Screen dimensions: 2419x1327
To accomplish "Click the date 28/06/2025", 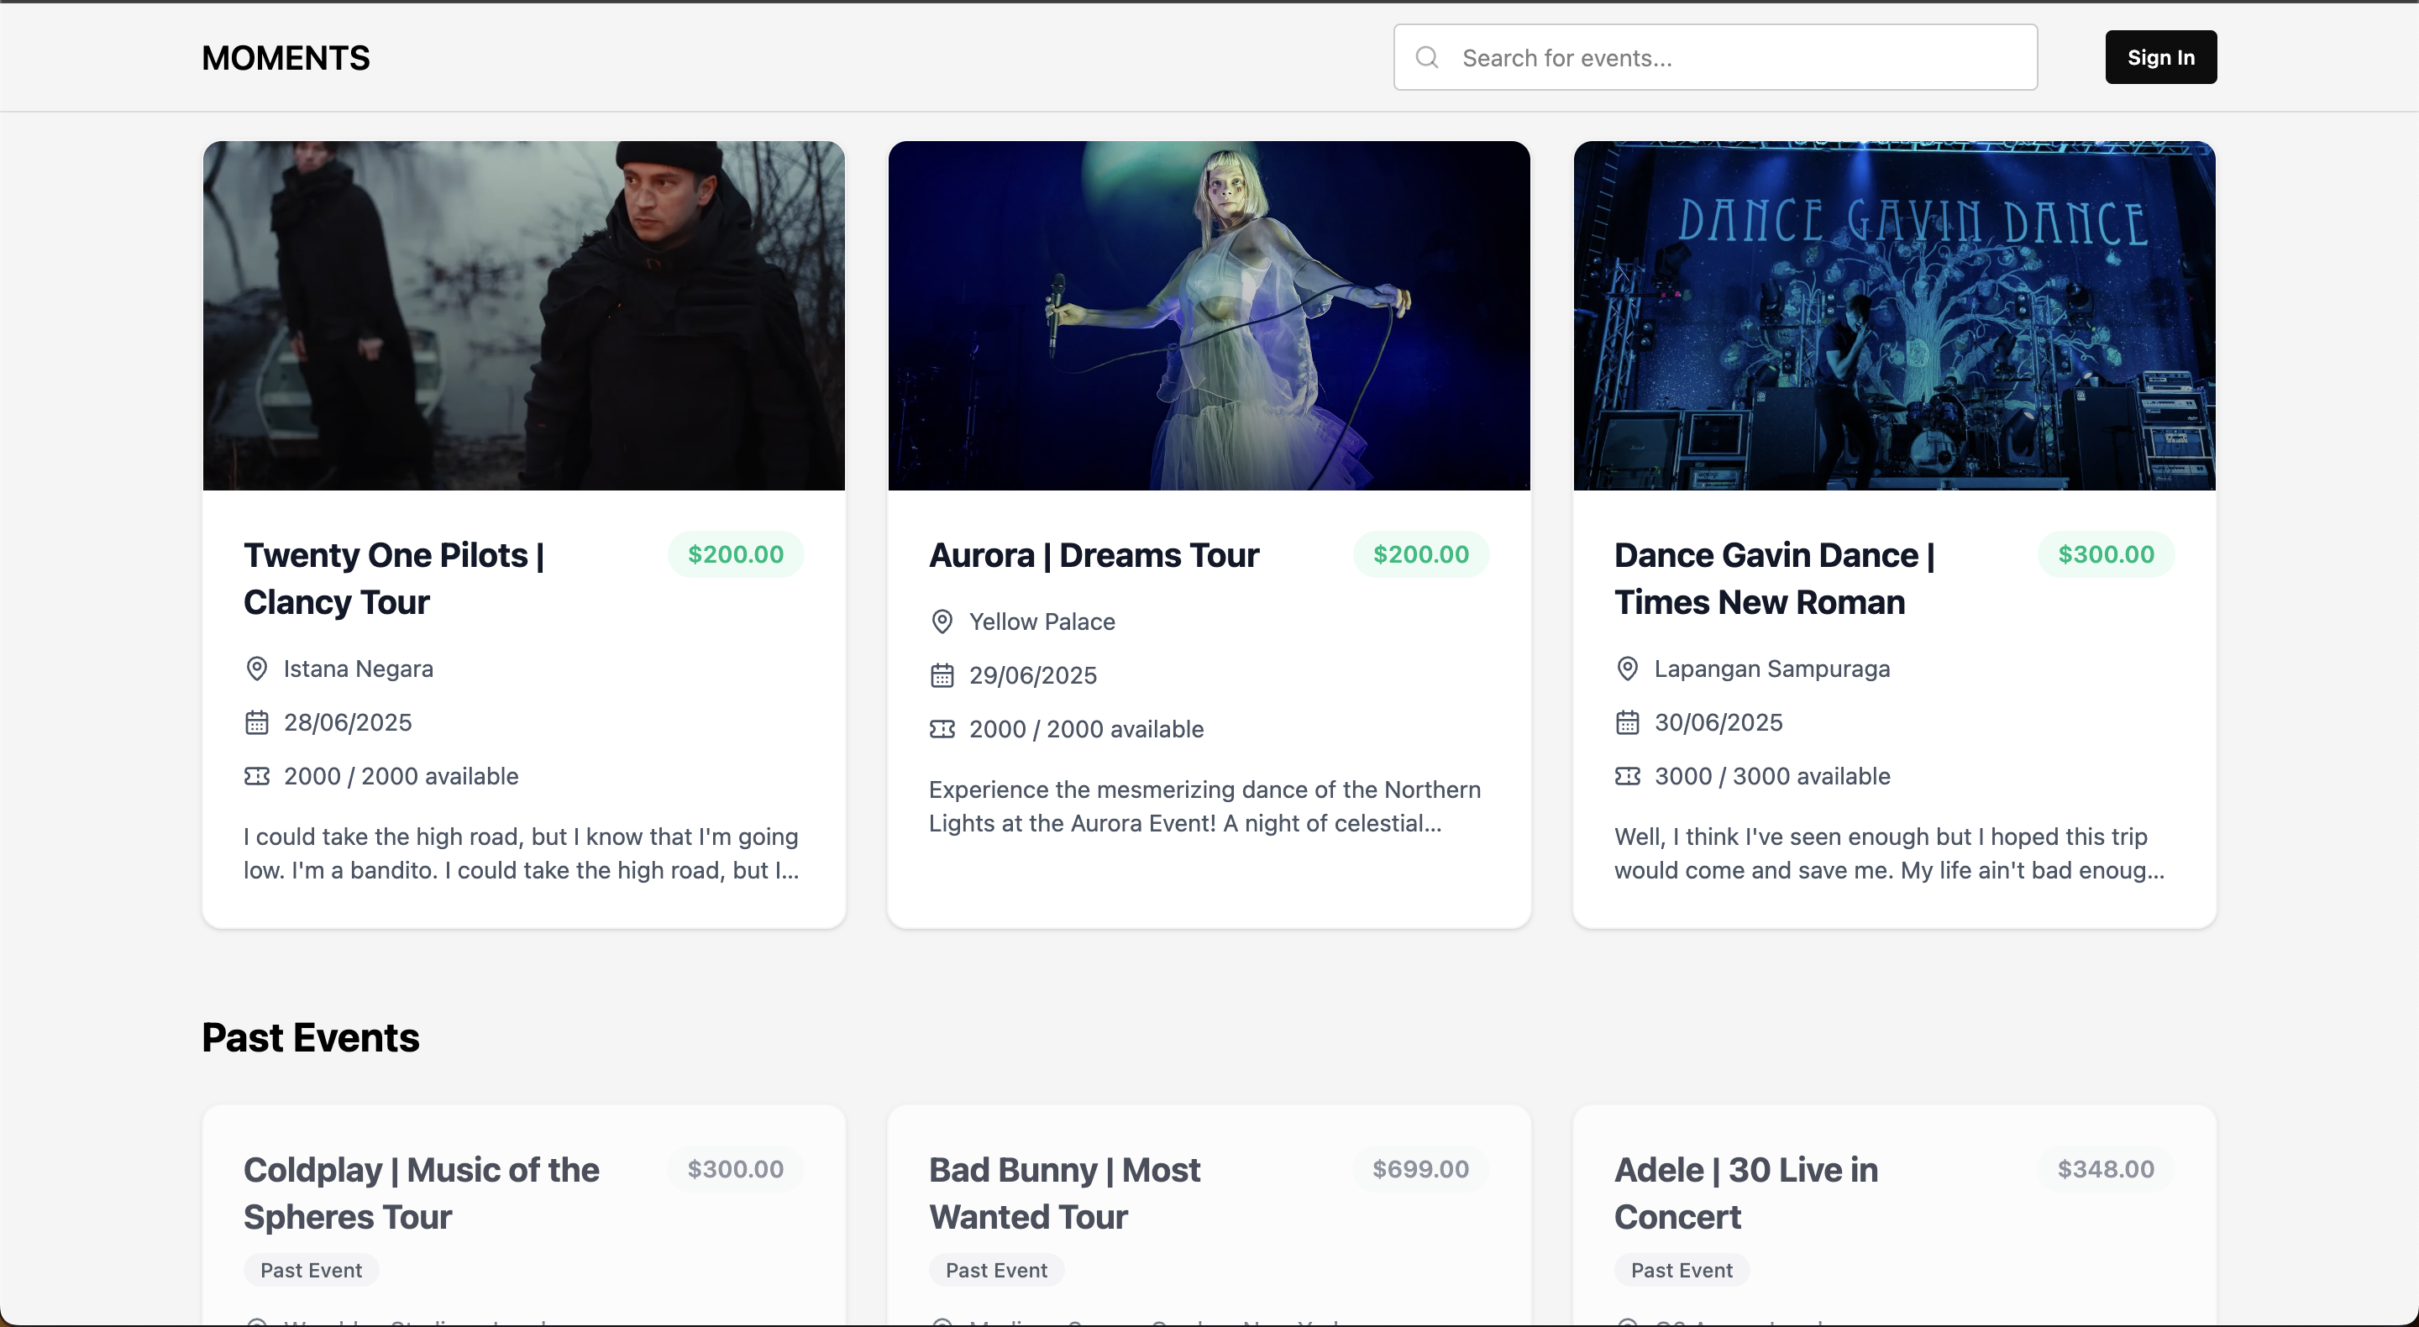I will (348, 722).
